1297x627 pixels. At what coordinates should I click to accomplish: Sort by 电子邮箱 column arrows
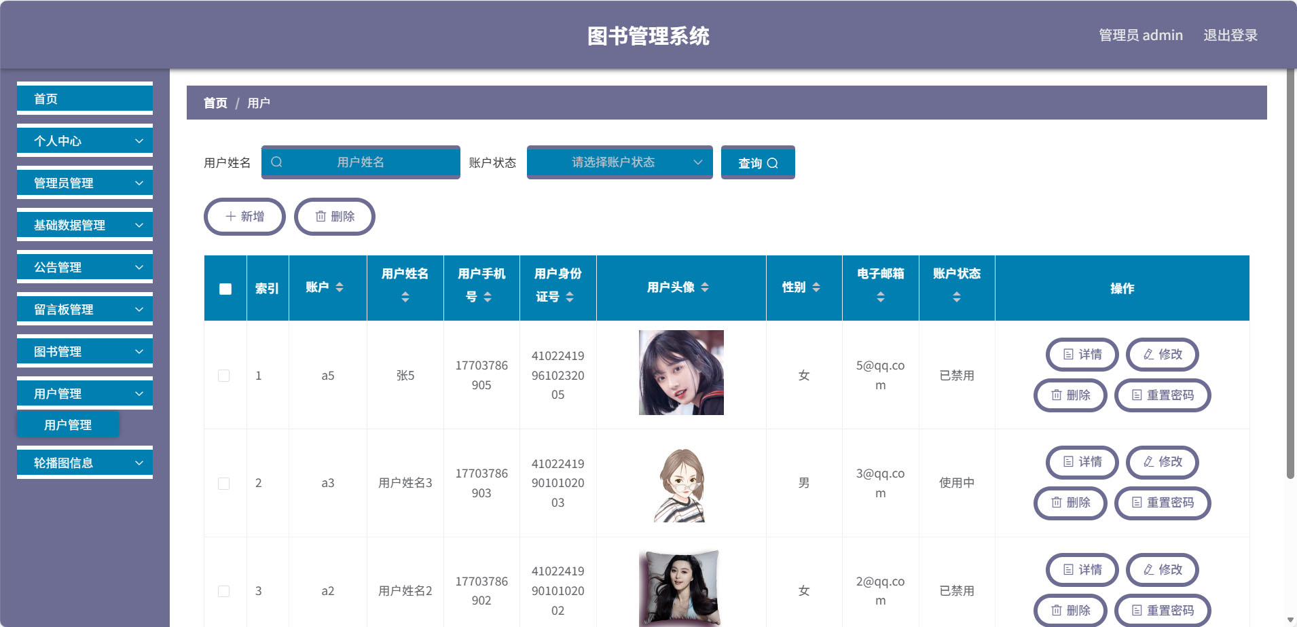pyautogui.click(x=881, y=297)
